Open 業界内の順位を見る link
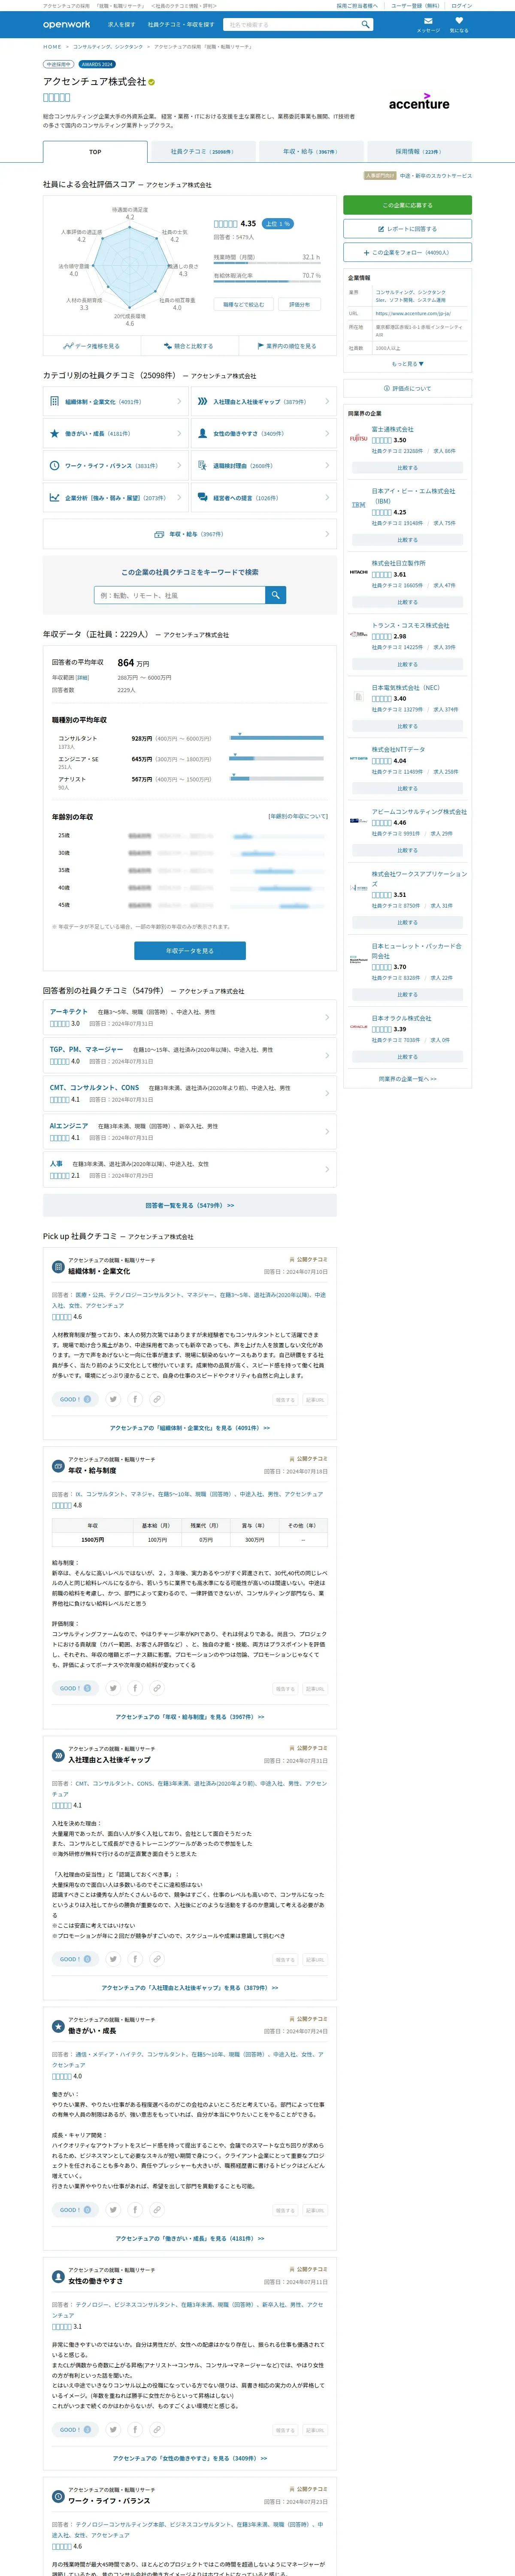The width and height of the screenshot is (515, 2576). (287, 346)
